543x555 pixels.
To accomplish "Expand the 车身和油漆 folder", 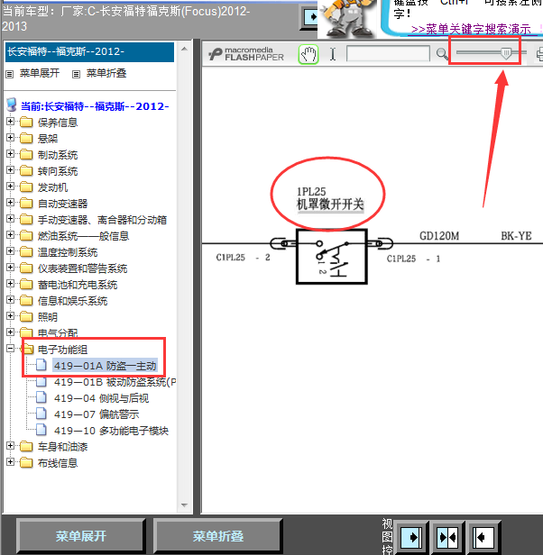I will [x=10, y=446].
